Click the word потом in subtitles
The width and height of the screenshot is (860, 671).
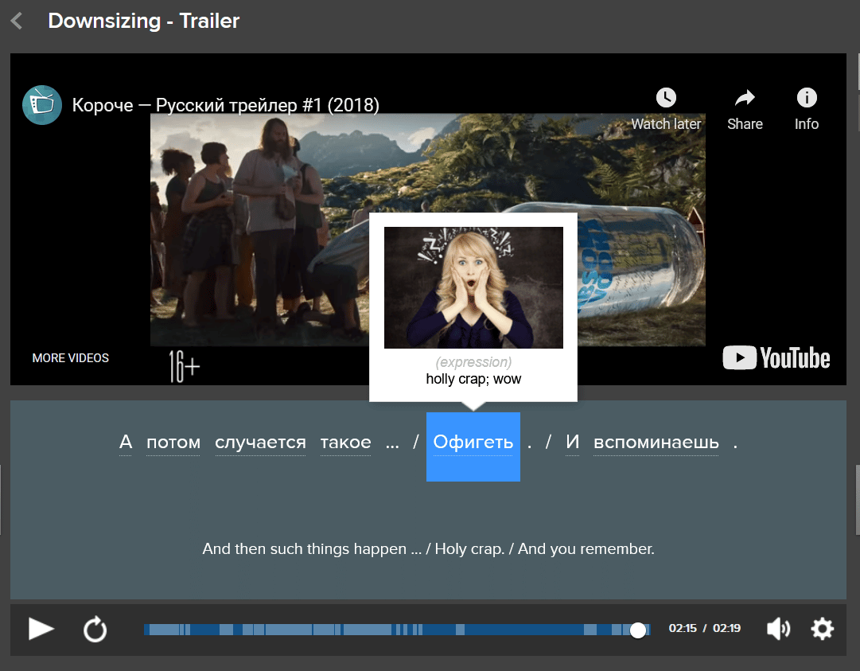pyautogui.click(x=173, y=443)
